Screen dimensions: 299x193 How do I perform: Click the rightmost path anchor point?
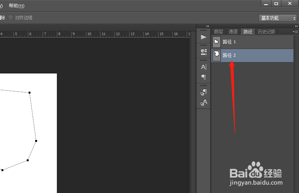click(36, 141)
